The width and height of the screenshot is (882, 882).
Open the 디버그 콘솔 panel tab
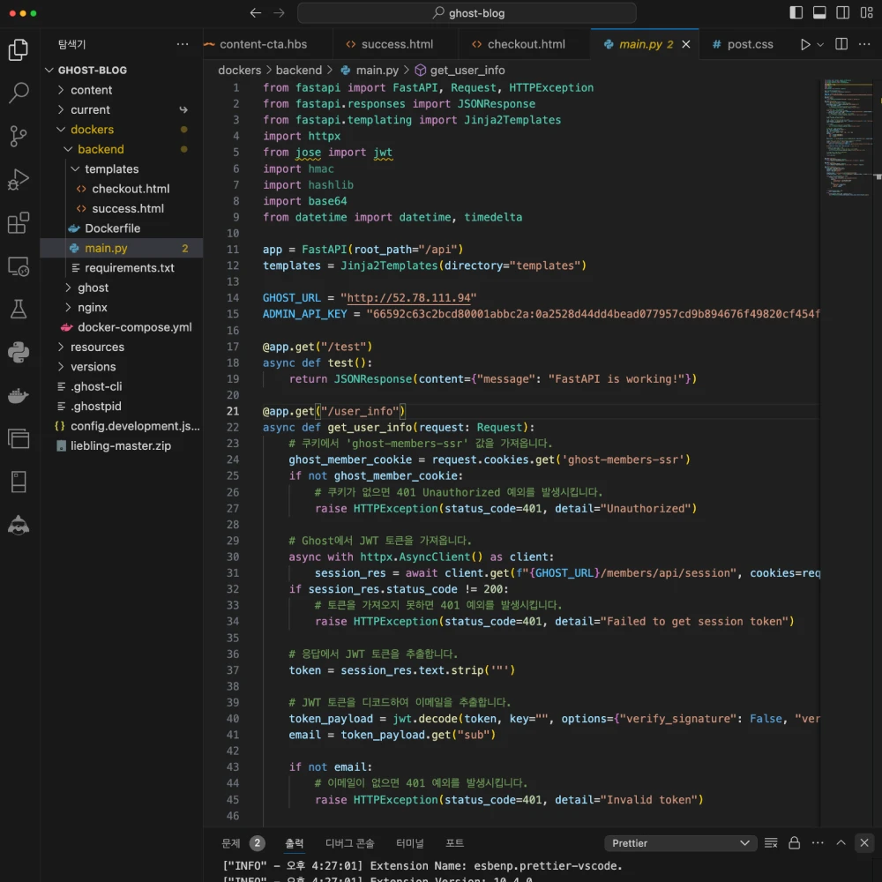point(349,842)
